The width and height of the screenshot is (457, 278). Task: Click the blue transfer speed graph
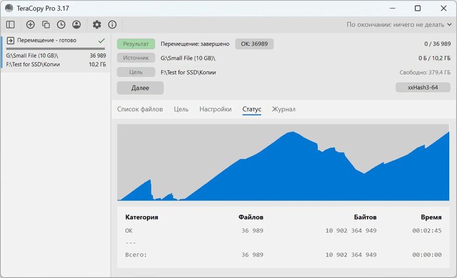pyautogui.click(x=283, y=162)
